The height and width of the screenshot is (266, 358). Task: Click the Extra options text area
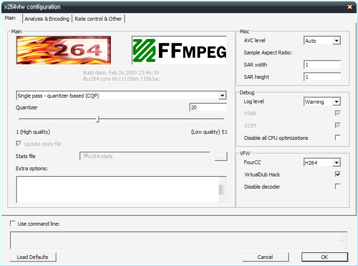(117, 190)
